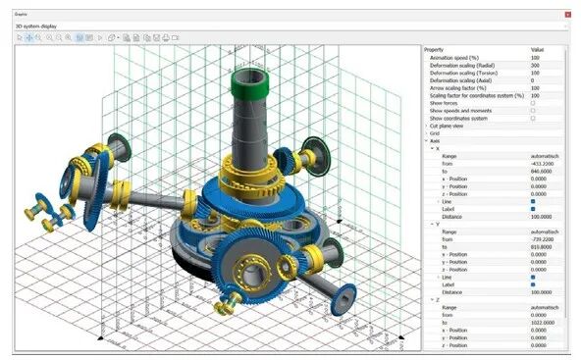Start the animation with the play button

(x=100, y=38)
